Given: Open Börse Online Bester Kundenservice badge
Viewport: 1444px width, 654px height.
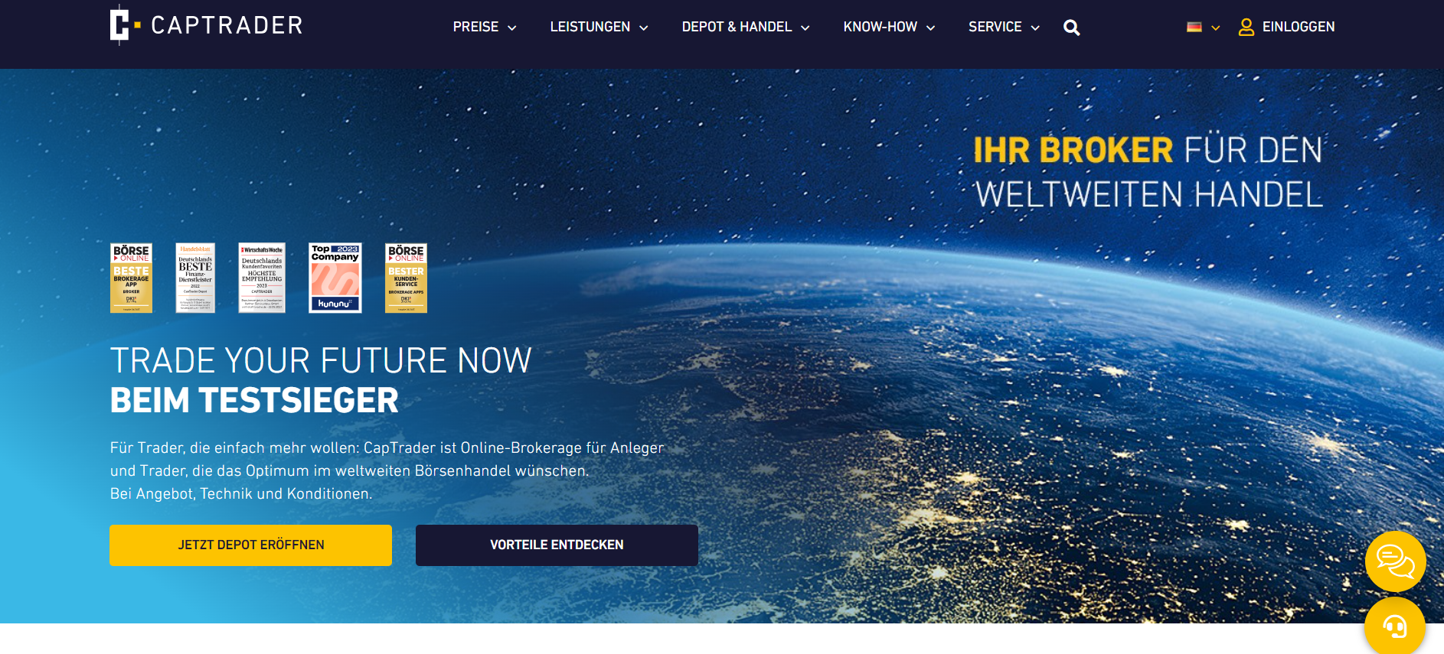Looking at the screenshot, I should click(406, 278).
